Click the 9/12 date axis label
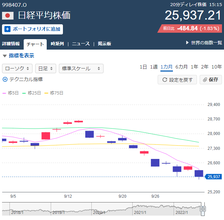Screen dimensions: 224x220 coord(68,196)
